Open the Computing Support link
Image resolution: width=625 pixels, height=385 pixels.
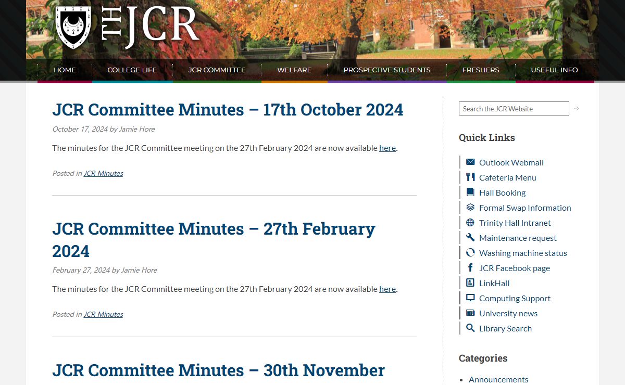(515, 298)
